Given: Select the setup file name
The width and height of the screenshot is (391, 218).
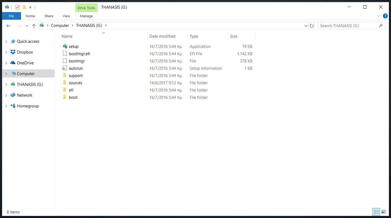Looking at the screenshot, I should [74, 46].
